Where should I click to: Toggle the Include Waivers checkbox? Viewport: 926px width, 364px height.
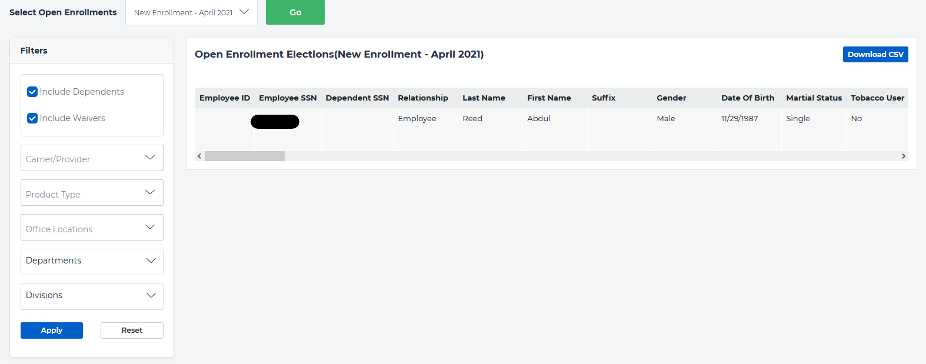[x=32, y=118]
